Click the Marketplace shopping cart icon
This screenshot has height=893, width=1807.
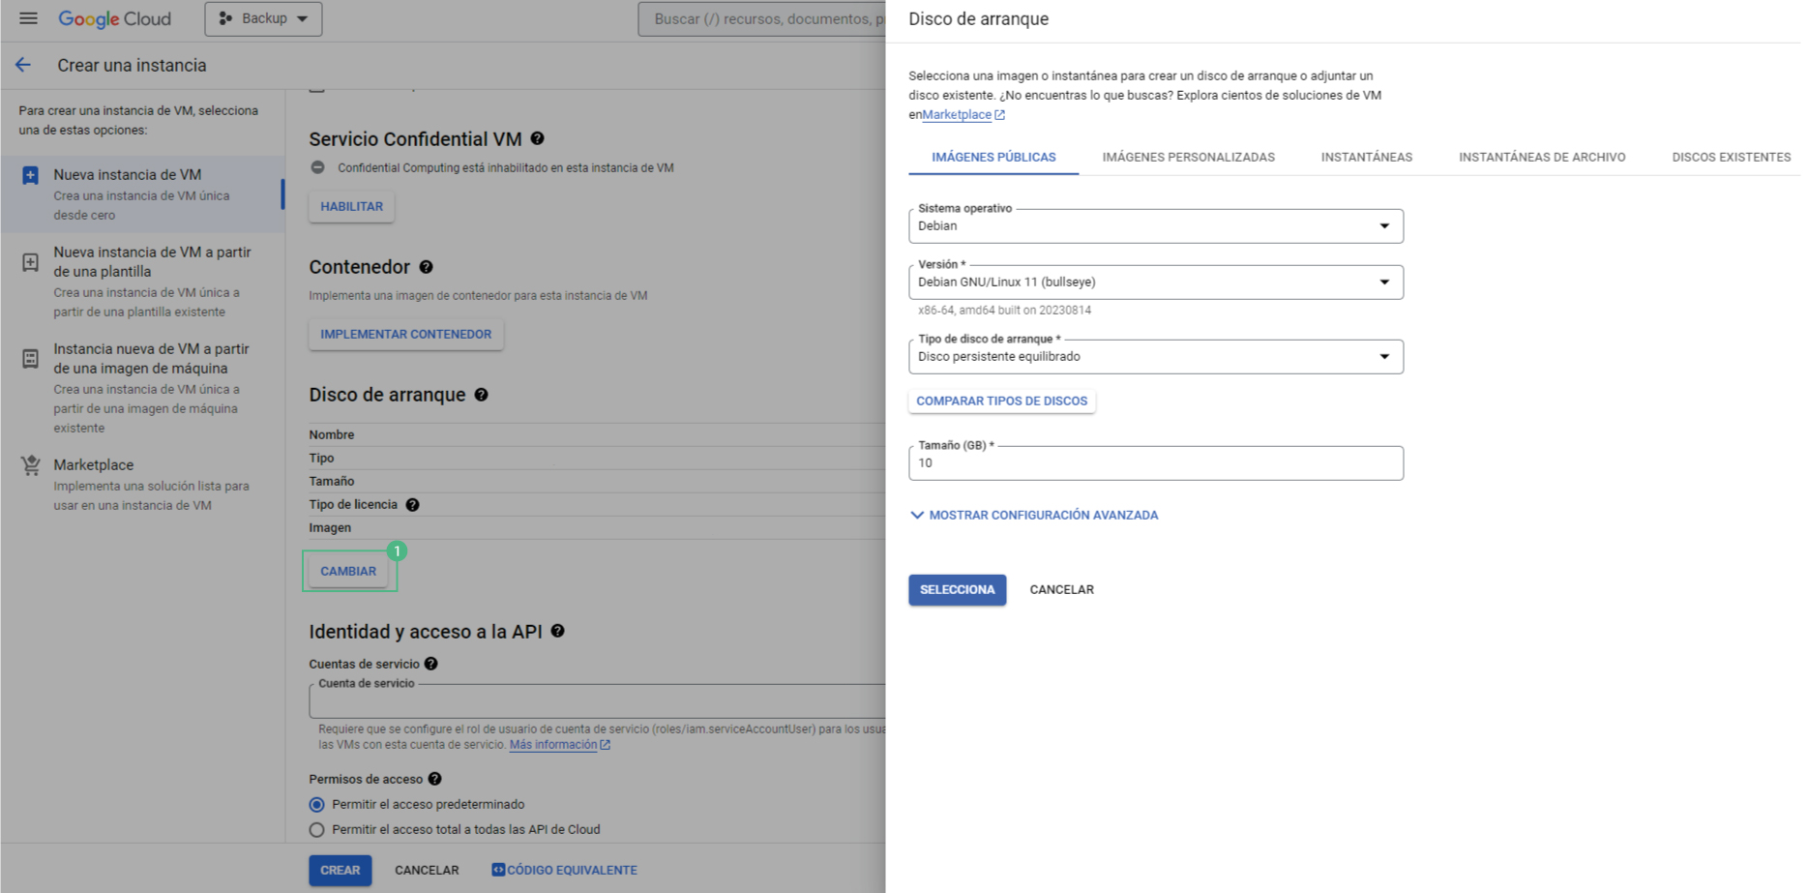click(x=31, y=465)
